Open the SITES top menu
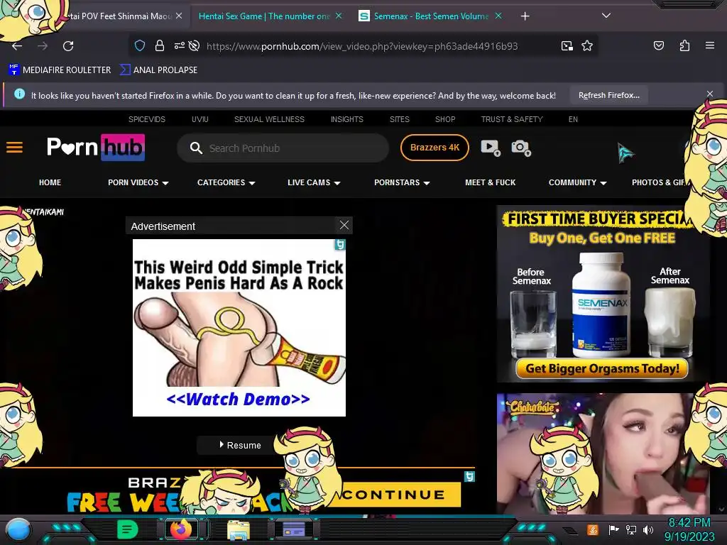727x545 pixels. [399, 119]
